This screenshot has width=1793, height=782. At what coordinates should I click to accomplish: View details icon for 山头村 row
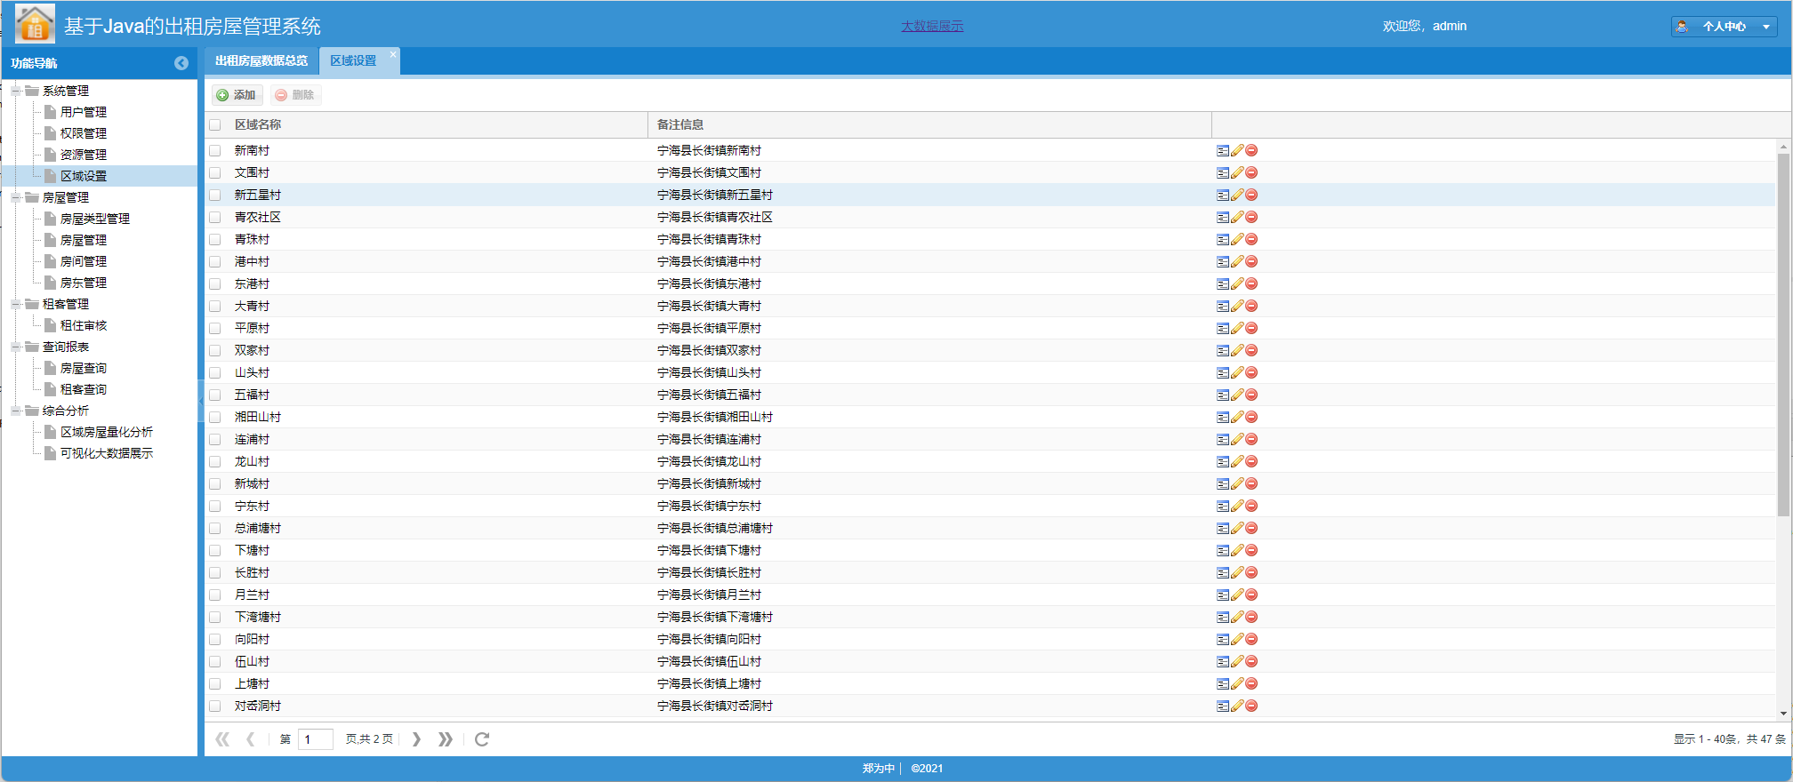point(1223,373)
